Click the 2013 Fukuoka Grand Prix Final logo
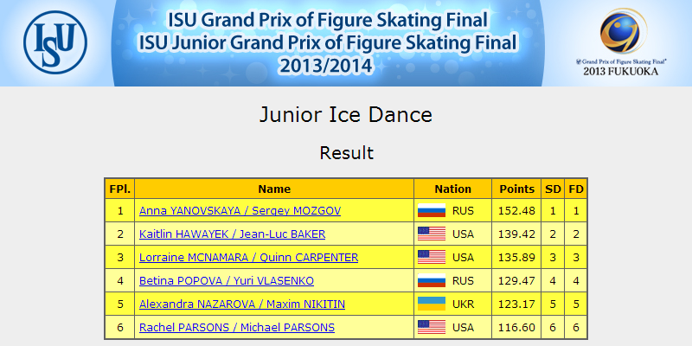Image resolution: width=692 pixels, height=346 pixels. [x=621, y=42]
